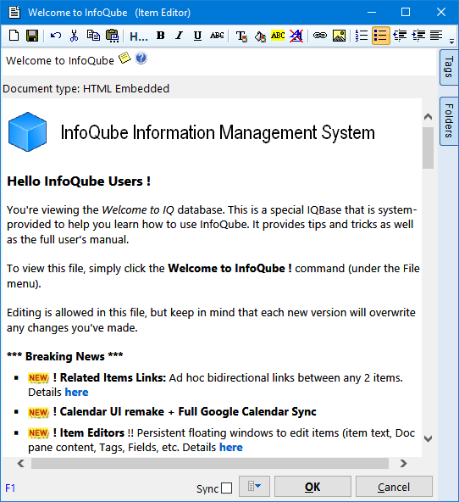
Task: Click 'Document type: HTML Embedded' text
Action: pos(86,89)
